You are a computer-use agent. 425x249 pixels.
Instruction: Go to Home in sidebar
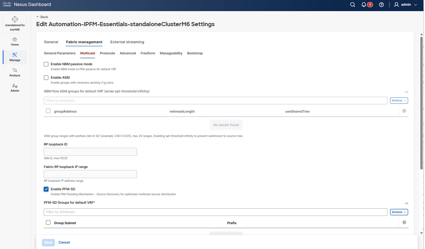[15, 41]
